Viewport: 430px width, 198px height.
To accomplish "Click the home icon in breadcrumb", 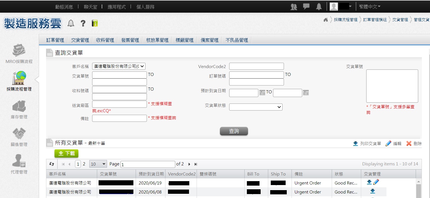I will point(326,20).
